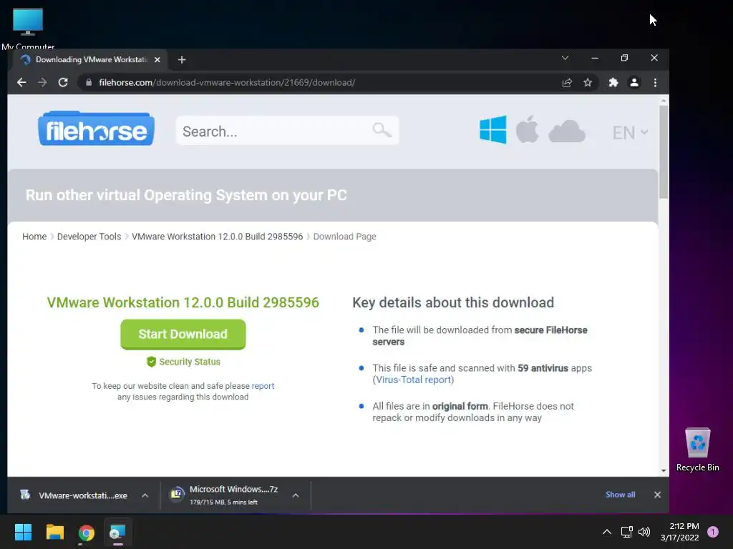Click the Chrome taskbar icon
This screenshot has height=549, width=733.
coord(87,532)
